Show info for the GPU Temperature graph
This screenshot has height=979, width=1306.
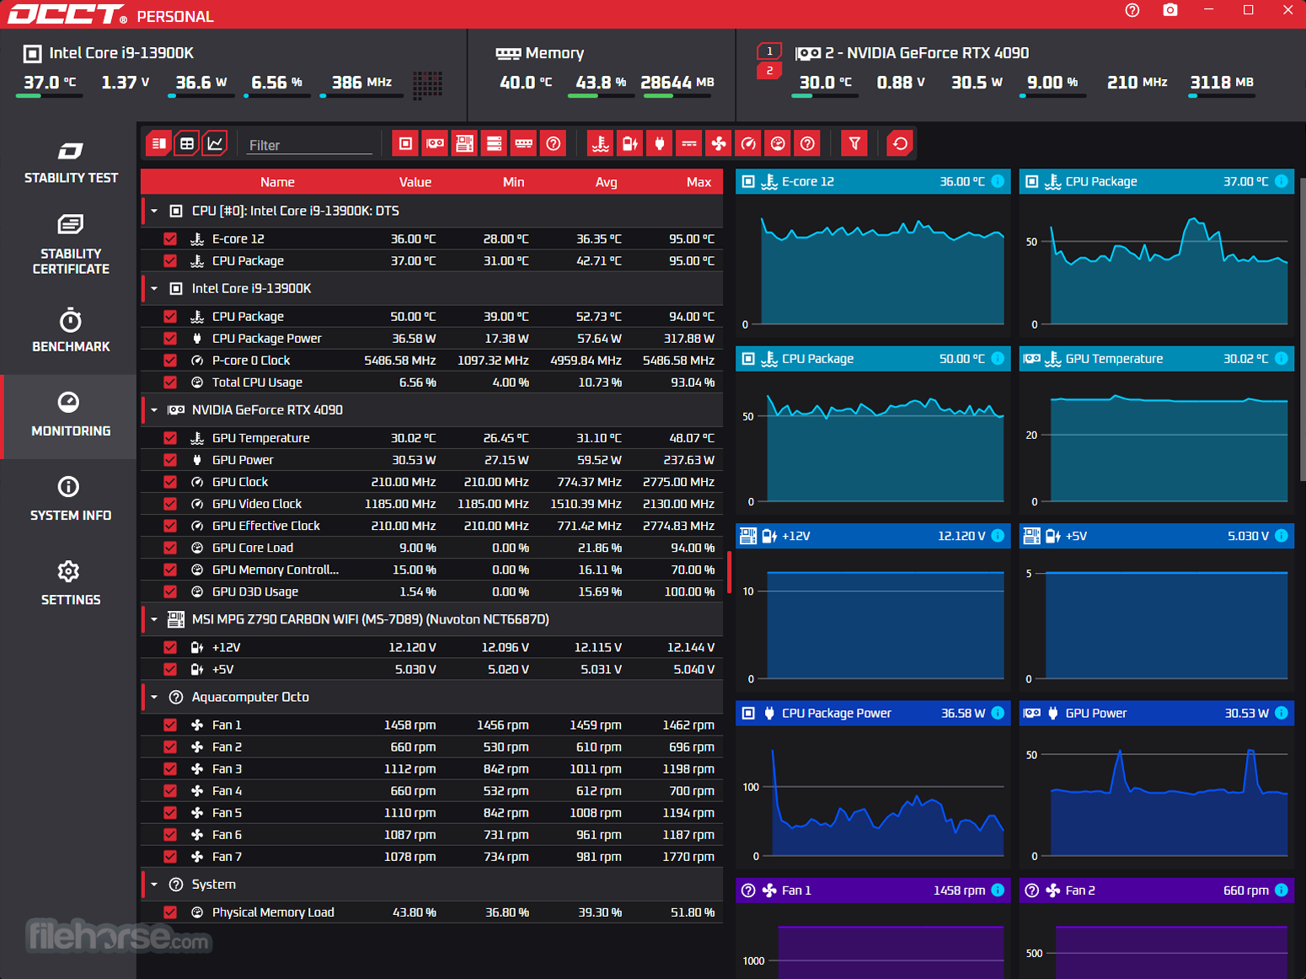[1281, 358]
